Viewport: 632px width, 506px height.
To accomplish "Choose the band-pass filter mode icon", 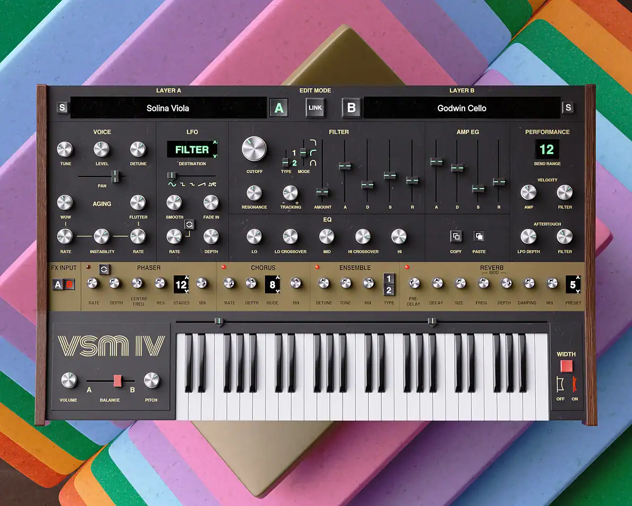I will [x=313, y=163].
